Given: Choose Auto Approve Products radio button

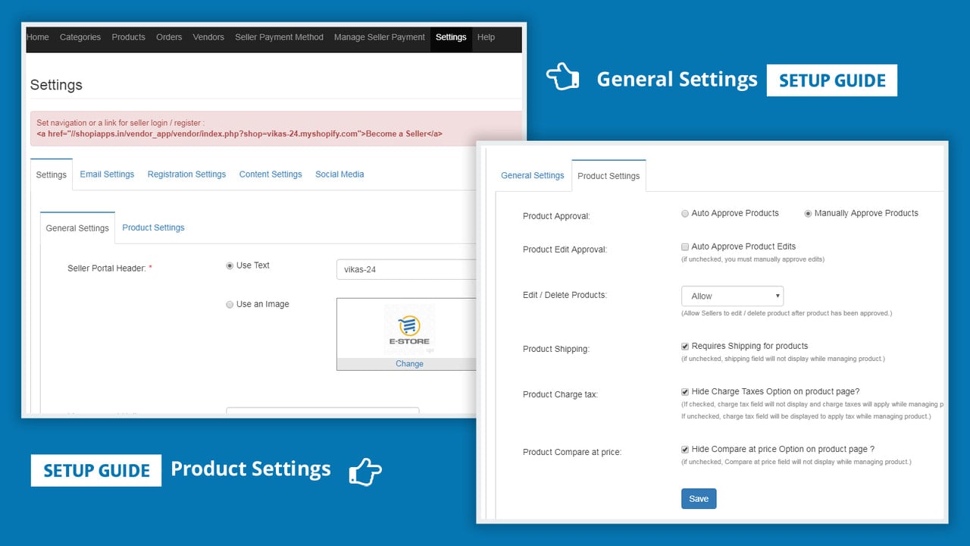Looking at the screenshot, I should [685, 213].
